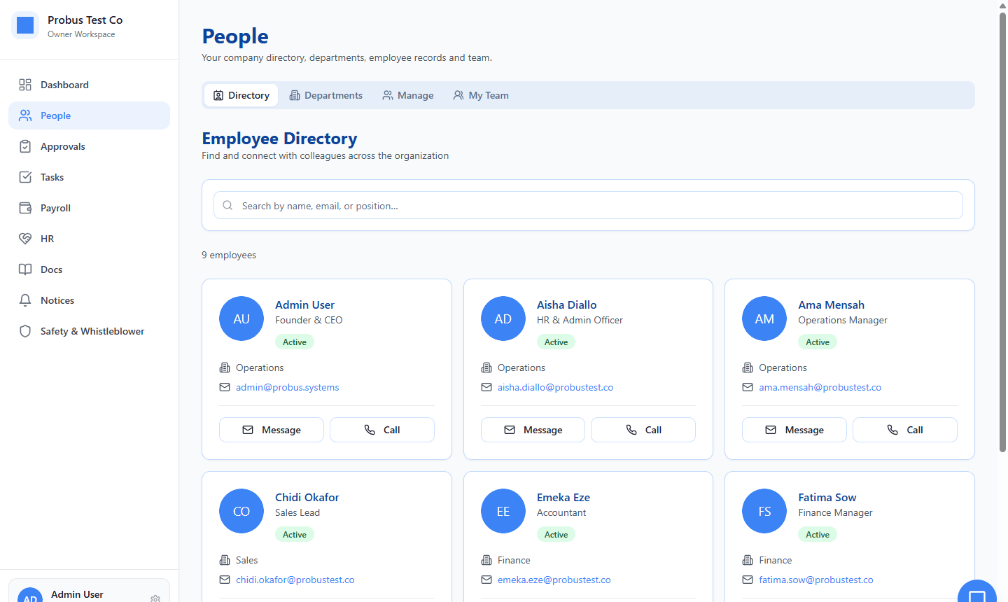This screenshot has height=602, width=1008.
Task: Message Aisha Diallo
Action: click(533, 430)
